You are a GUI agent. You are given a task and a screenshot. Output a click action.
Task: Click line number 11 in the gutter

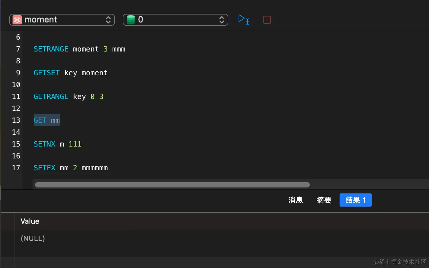(16, 96)
